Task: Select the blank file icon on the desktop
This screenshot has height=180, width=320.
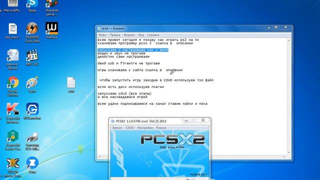Action: [x=71, y=84]
